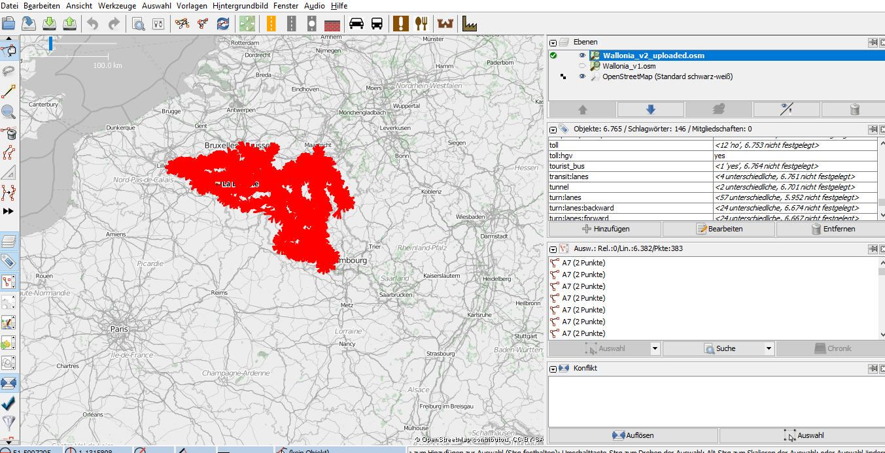Click the Hinzufügen button

[x=604, y=229]
